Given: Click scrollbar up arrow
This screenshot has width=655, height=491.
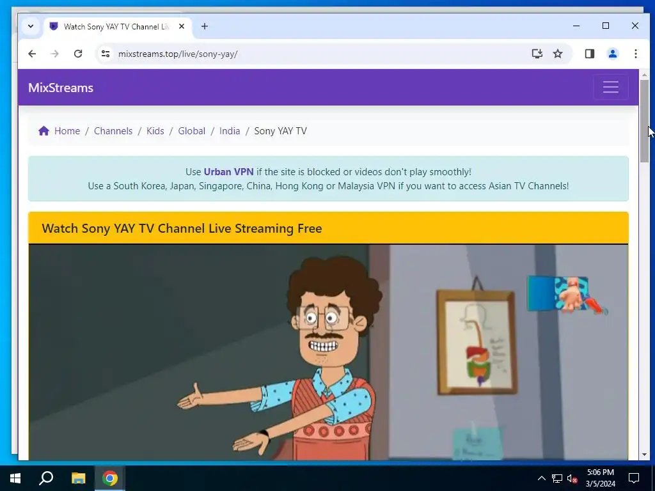Looking at the screenshot, I should click(644, 75).
